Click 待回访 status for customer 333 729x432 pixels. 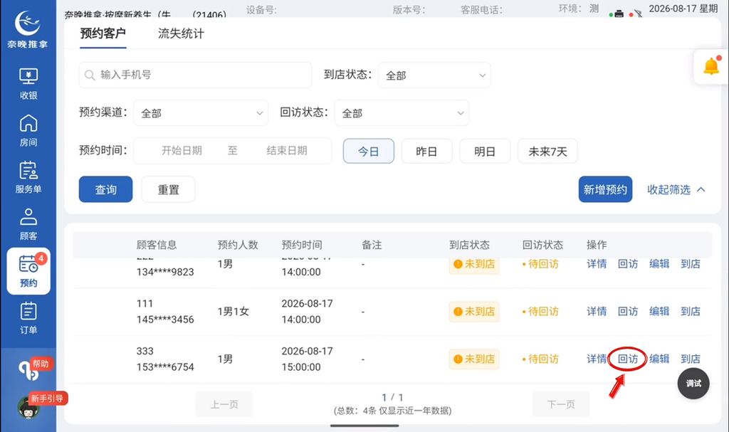(x=540, y=359)
